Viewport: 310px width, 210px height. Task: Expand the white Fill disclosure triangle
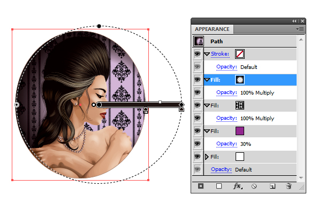(x=207, y=157)
